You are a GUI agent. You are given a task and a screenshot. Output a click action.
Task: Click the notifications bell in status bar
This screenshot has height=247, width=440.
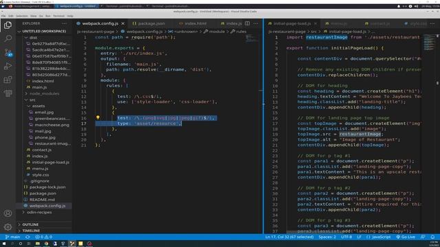click(x=432, y=237)
